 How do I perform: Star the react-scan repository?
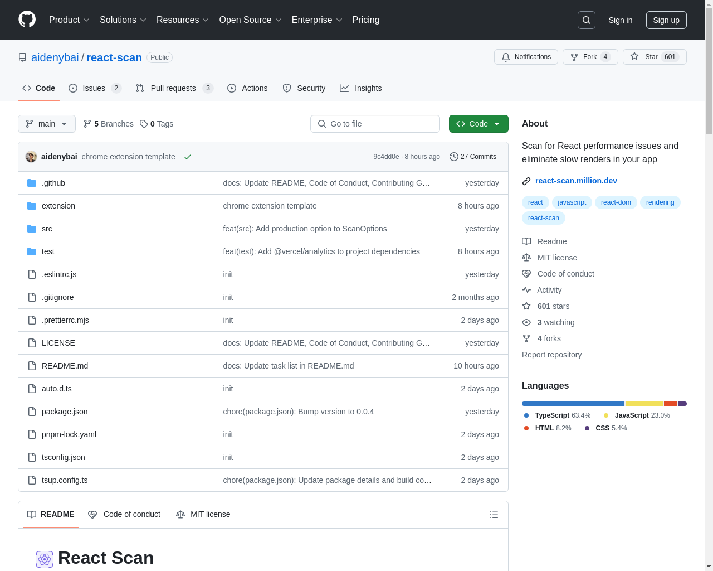[x=655, y=57]
